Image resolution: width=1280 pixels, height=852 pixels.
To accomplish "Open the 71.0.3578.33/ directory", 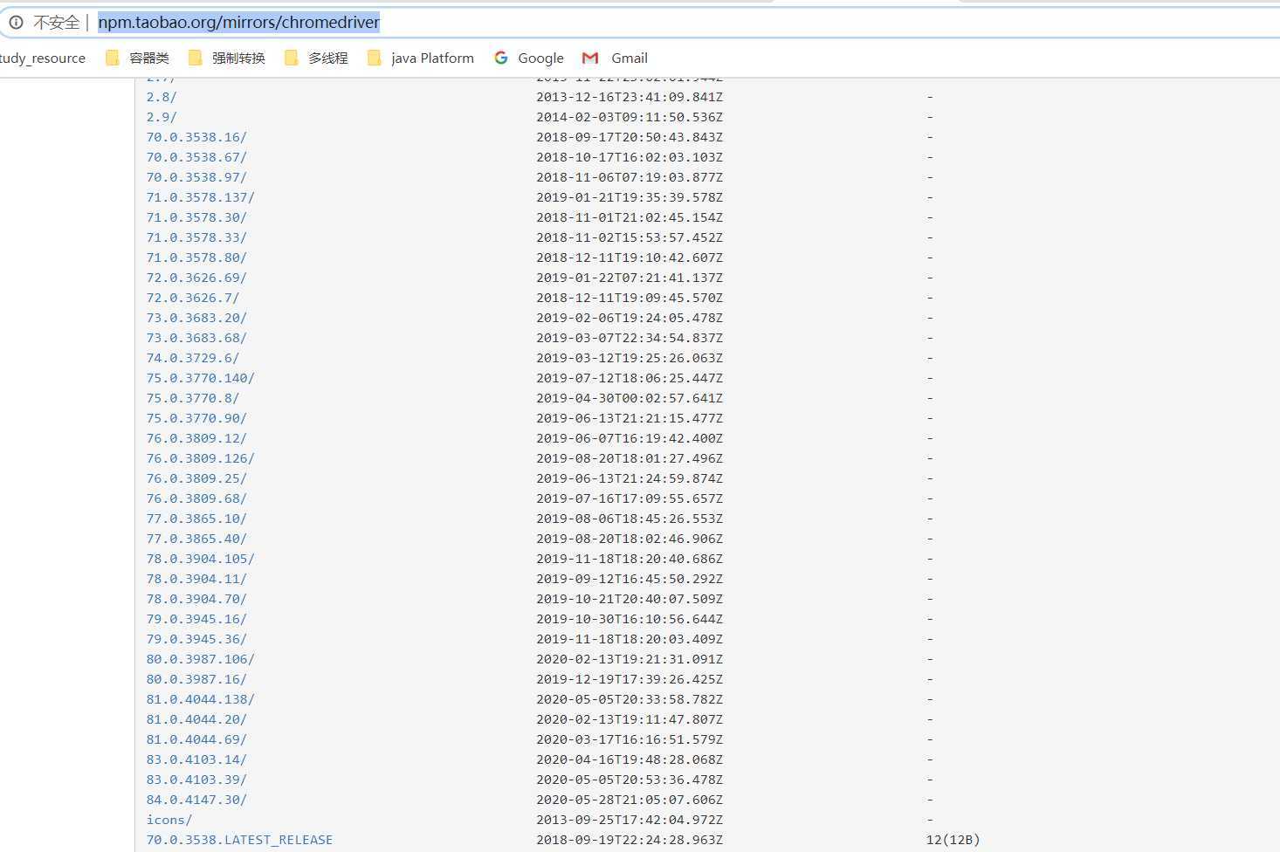I will click(196, 237).
